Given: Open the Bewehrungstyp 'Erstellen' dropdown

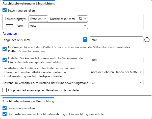Looking at the screenshot, I should point(38,19).
